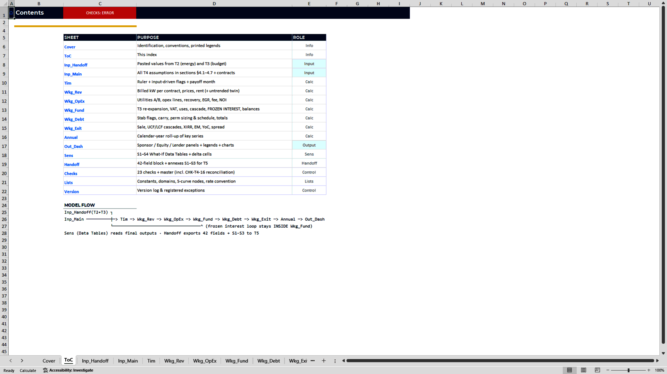
Task: Click the red CHECKS: ERROR cell
Action: click(100, 13)
